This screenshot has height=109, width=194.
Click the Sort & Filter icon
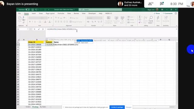click(x=145, y=18)
